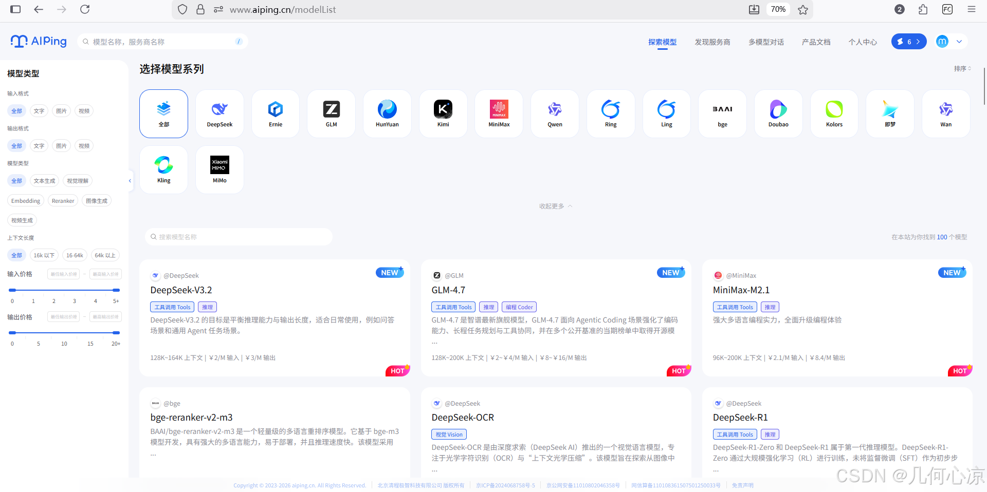The width and height of the screenshot is (987, 492).
Task: Filter model type by Embedding
Action: click(26, 201)
